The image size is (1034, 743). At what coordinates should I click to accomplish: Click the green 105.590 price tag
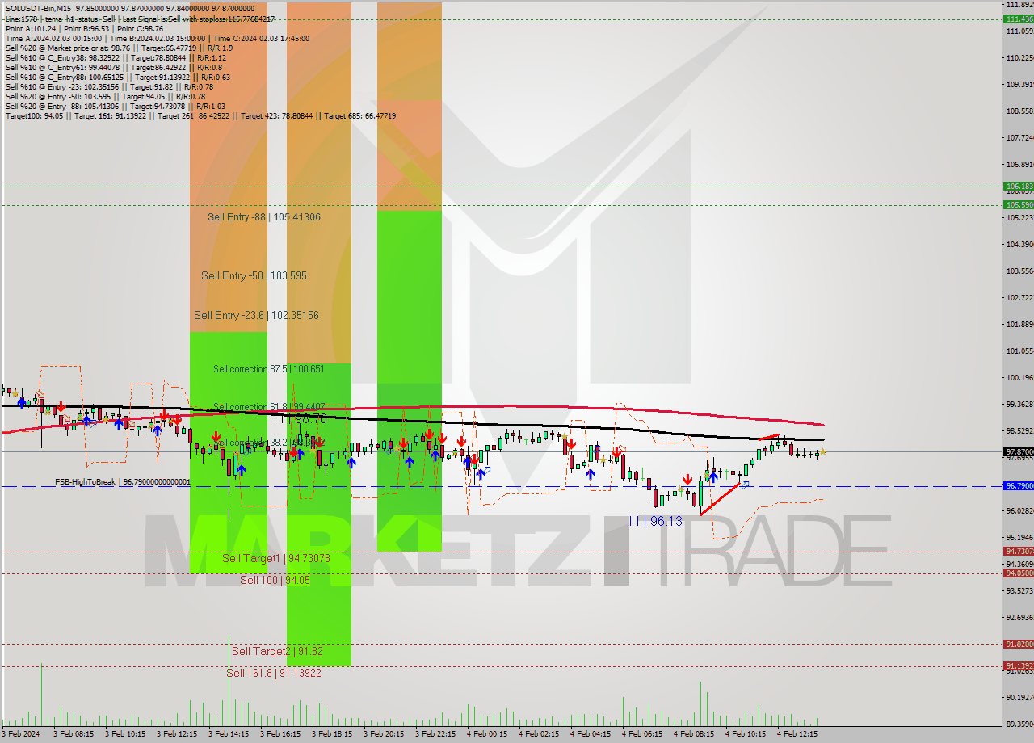(1019, 205)
